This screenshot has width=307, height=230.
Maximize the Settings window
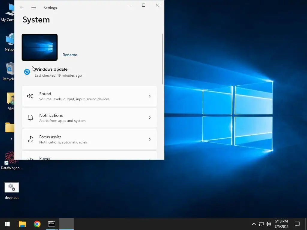(x=144, y=5)
